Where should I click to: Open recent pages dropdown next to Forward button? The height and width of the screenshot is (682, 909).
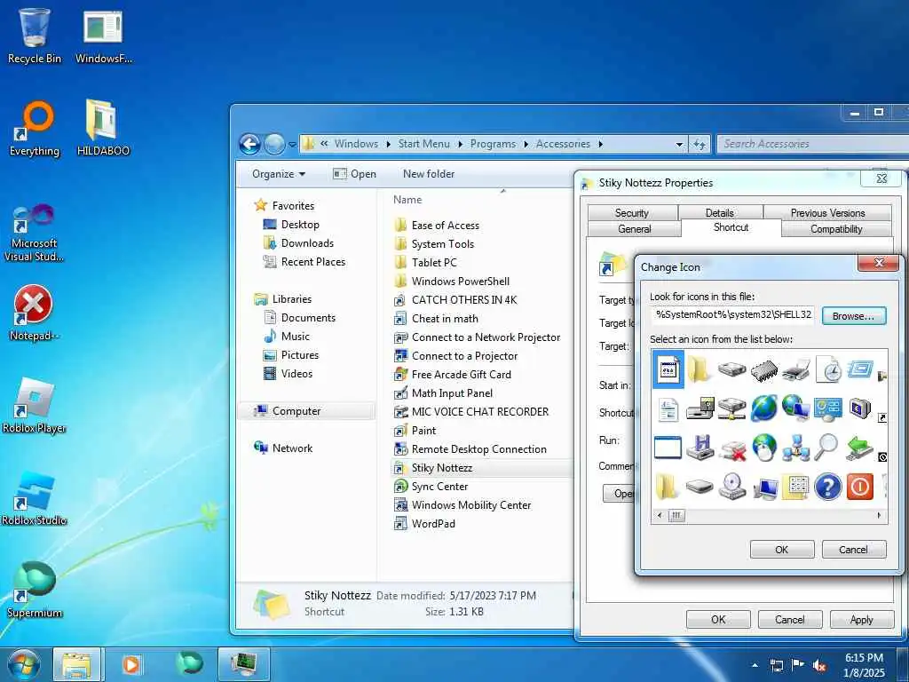click(x=292, y=145)
